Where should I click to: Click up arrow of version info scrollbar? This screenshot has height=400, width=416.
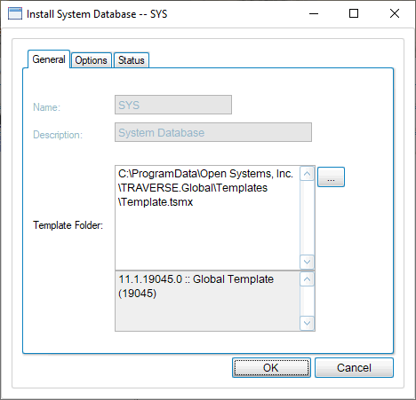click(x=307, y=279)
